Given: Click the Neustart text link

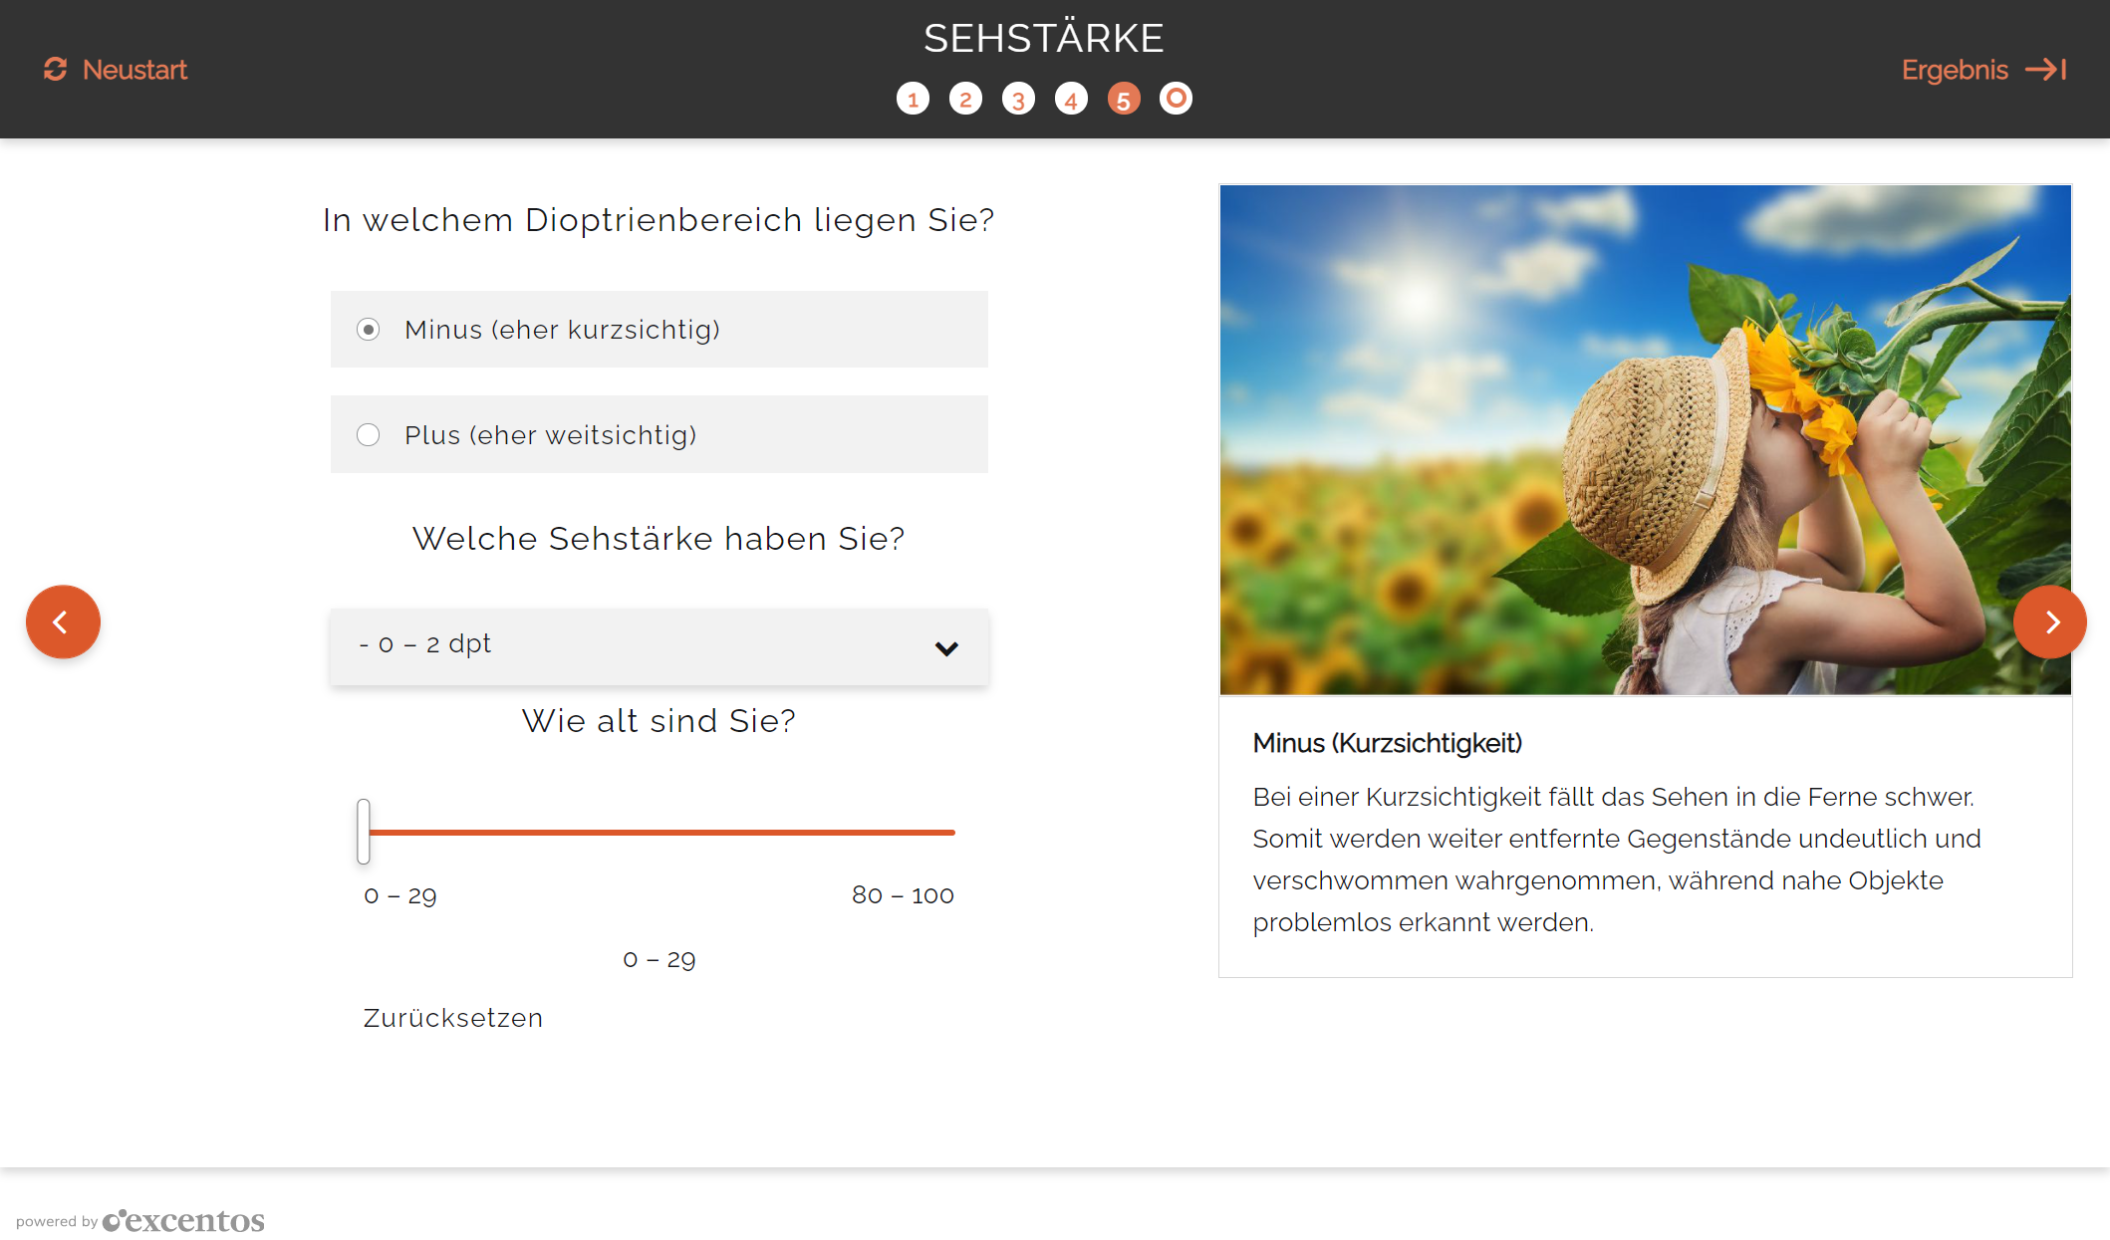Looking at the screenshot, I should point(134,70).
